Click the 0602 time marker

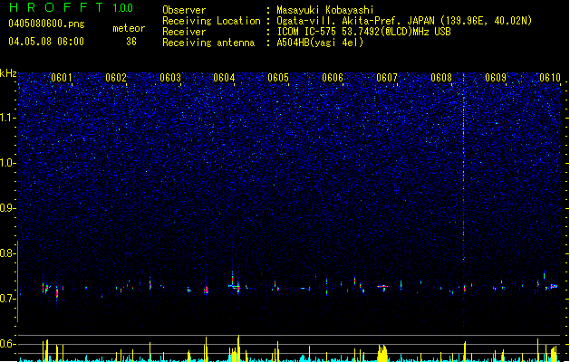pos(116,78)
